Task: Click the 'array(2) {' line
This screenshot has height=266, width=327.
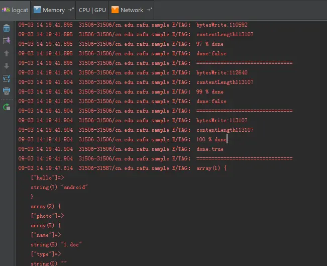Action: (x=46, y=207)
